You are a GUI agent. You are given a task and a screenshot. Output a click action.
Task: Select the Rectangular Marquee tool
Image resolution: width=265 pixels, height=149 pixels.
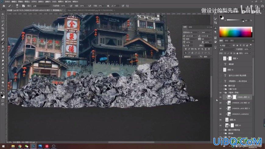point(3,18)
